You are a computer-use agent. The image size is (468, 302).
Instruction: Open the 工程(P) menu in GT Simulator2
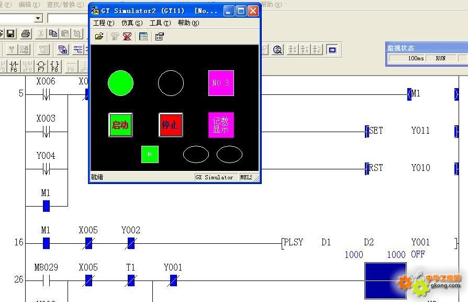[x=104, y=23]
